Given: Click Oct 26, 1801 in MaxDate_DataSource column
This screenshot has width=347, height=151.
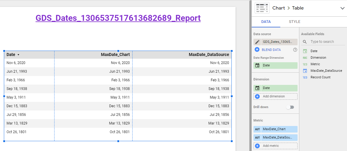Looking at the screenshot, I should [219, 132].
